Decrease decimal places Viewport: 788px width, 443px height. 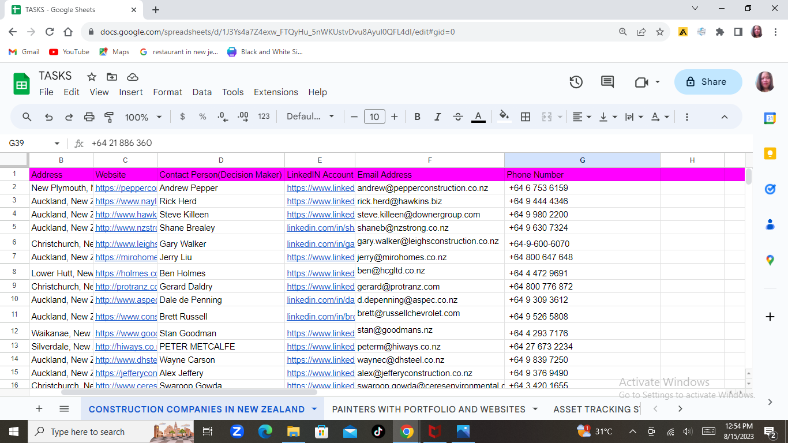(x=223, y=117)
